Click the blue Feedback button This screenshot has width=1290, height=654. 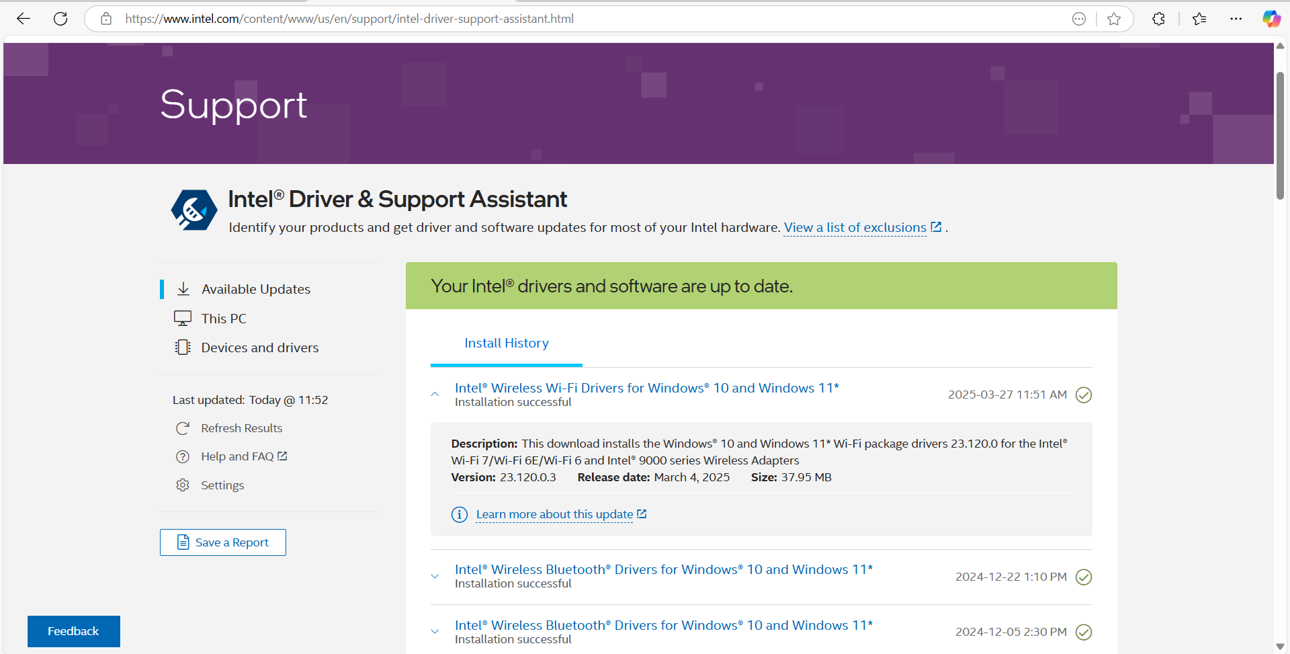point(74,631)
